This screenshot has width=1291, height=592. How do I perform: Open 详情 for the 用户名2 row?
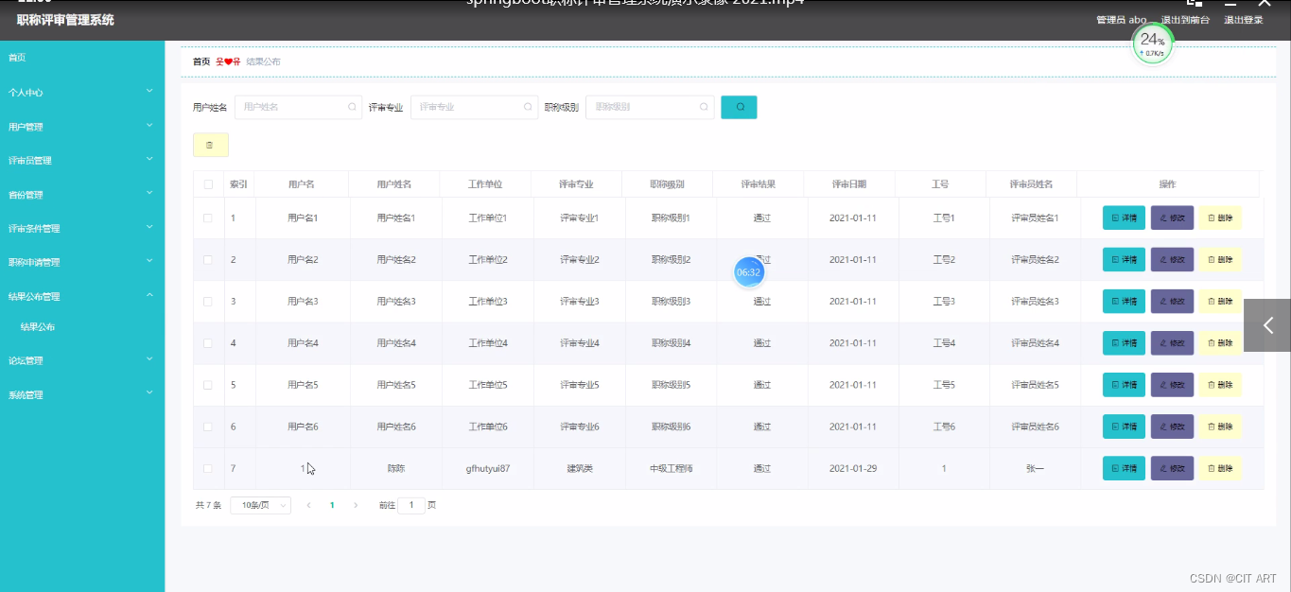pyautogui.click(x=1124, y=260)
